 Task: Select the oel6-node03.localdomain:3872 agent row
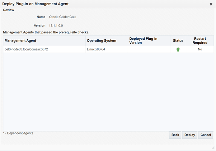(26, 49)
